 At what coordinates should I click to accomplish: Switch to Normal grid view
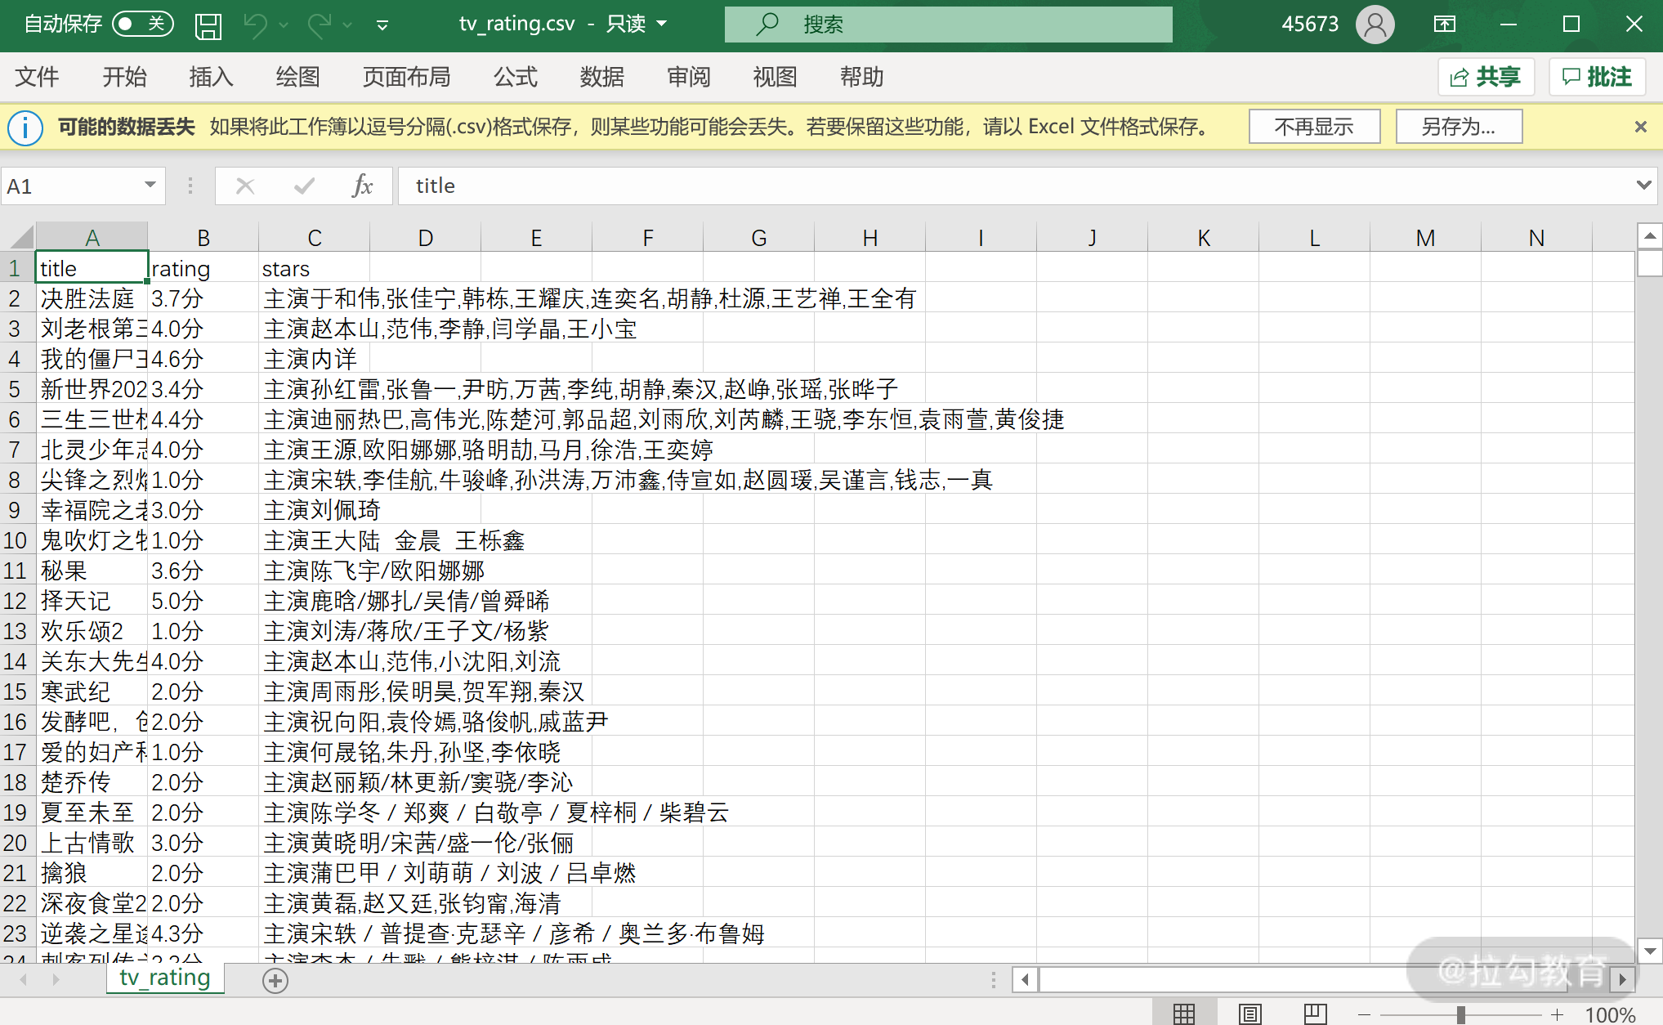1183,1014
